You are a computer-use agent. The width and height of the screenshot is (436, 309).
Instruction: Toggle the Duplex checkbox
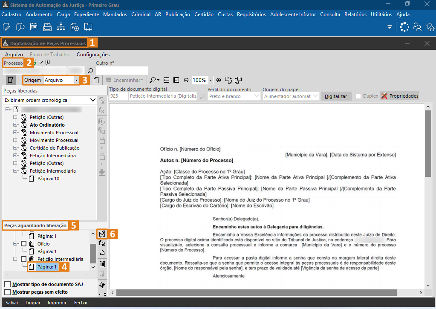pyautogui.click(x=358, y=96)
